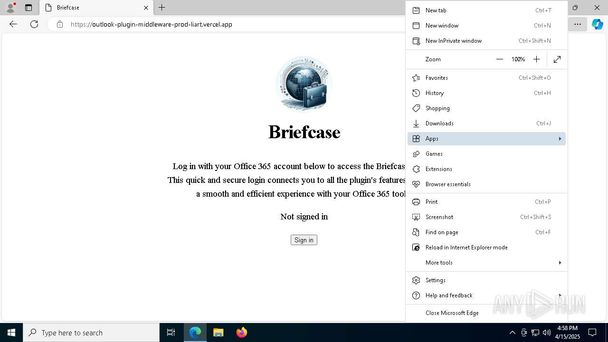Click the 100% zoom level value

pos(518,59)
